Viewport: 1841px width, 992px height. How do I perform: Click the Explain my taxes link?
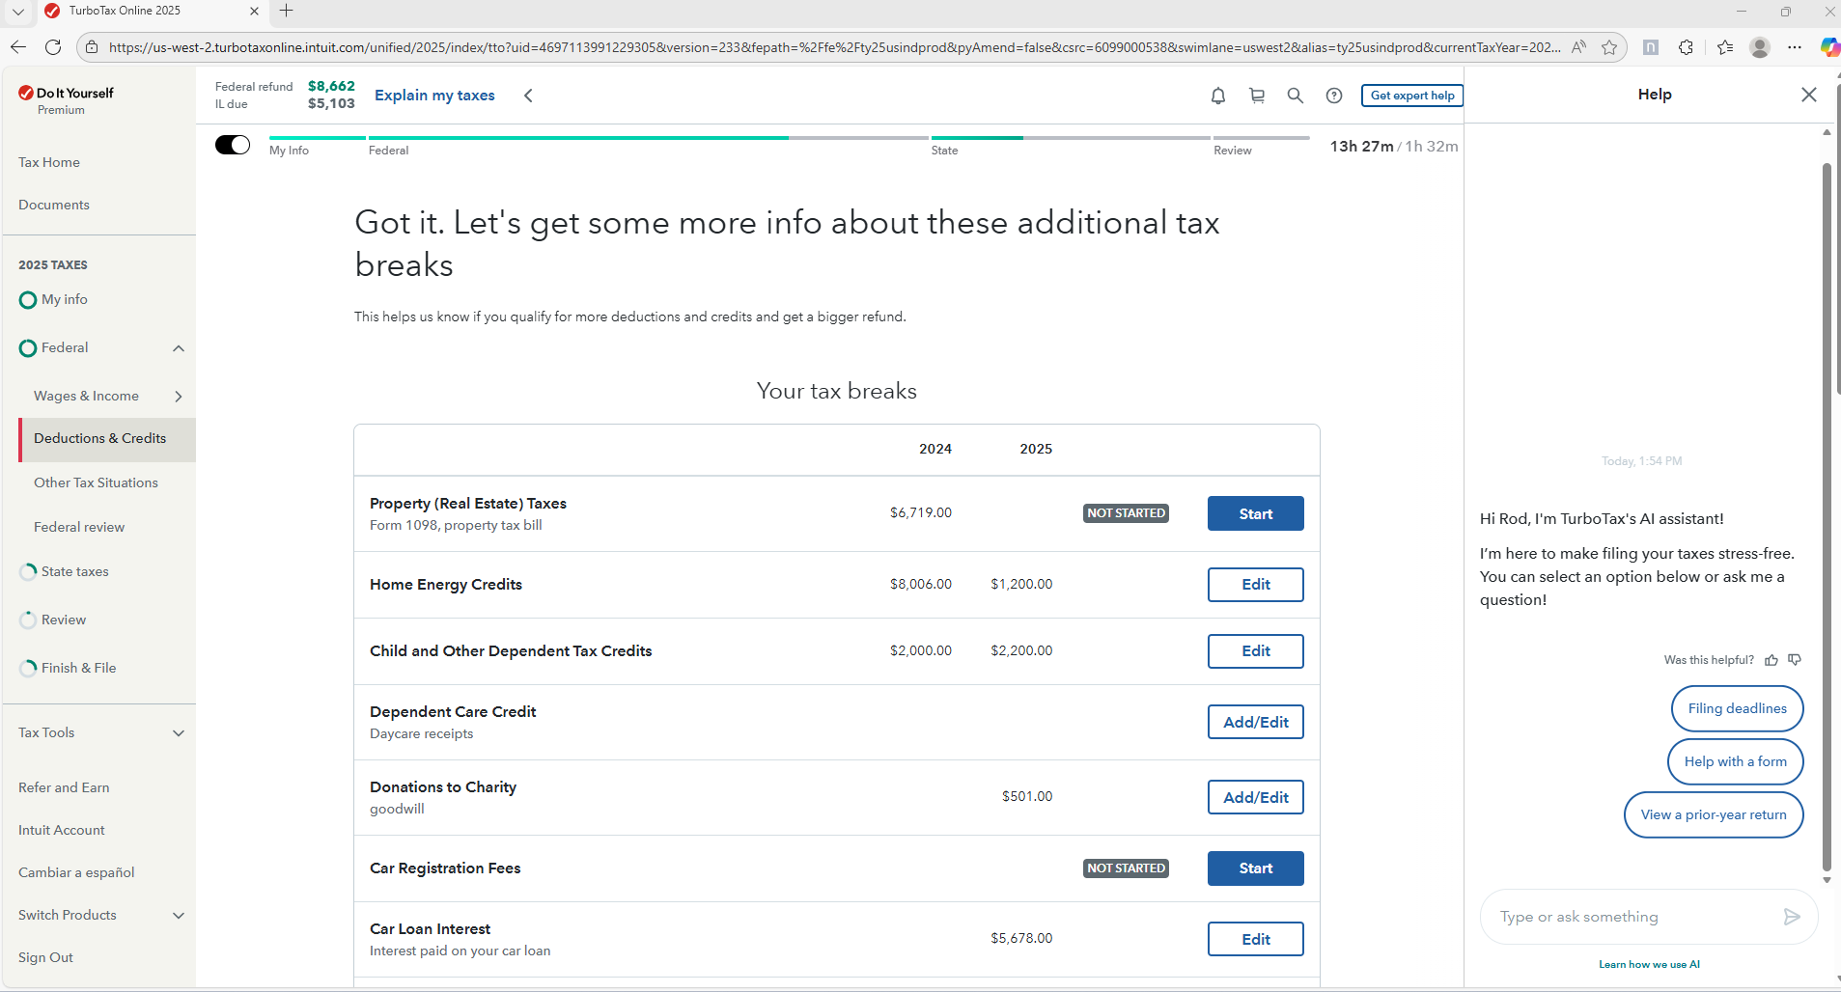click(434, 96)
